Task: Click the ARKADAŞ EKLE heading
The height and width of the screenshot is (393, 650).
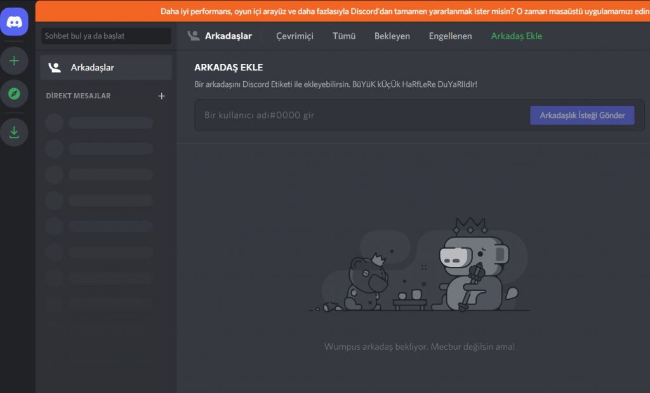Action: [229, 67]
